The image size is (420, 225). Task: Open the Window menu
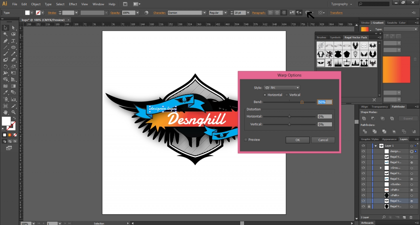pyautogui.click(x=98, y=4)
